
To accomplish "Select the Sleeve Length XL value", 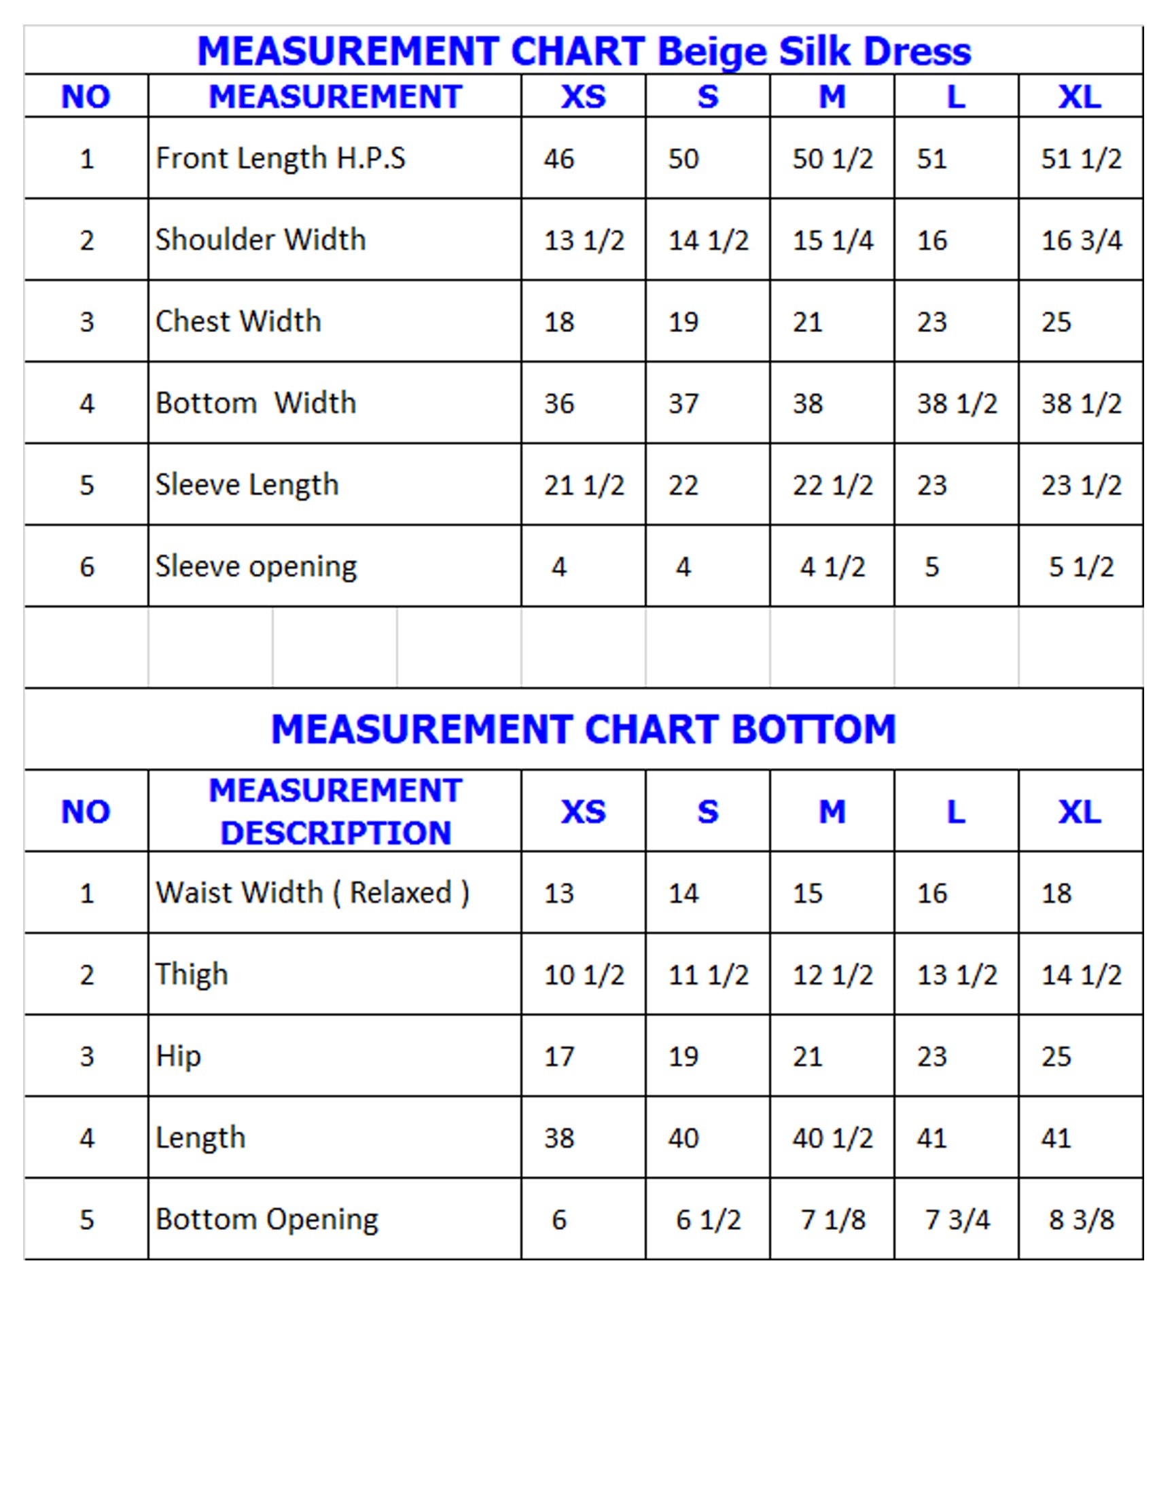I will tap(1081, 485).
